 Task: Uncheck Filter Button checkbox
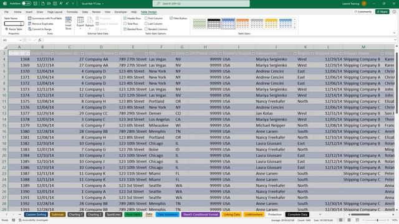pos(171,18)
